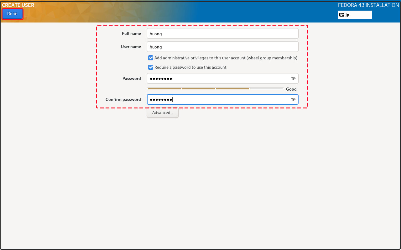Click the FEDORA 43 INSTALLATION title

tap(368, 5)
